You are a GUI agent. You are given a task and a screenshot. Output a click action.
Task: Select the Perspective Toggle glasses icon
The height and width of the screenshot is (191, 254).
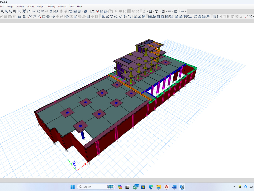tap(56, 11)
